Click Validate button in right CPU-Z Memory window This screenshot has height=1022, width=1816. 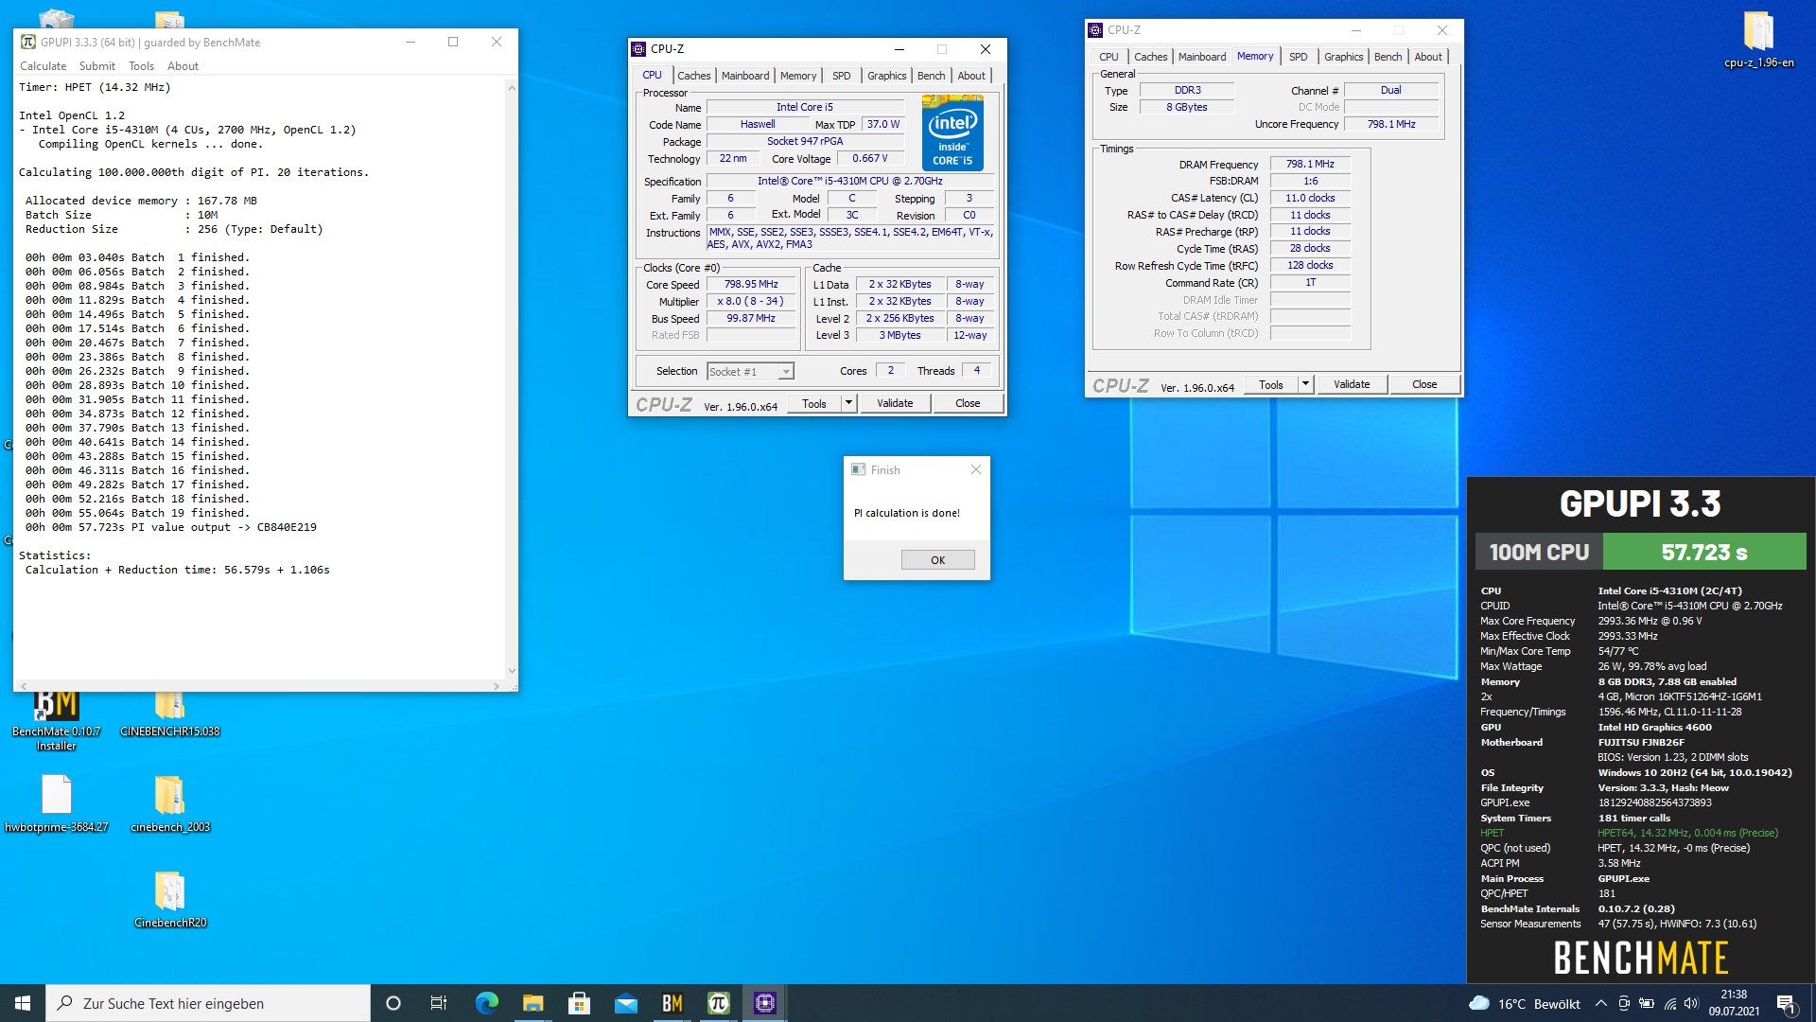1352,384
